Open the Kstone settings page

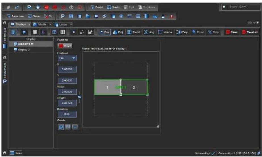click(x=165, y=32)
